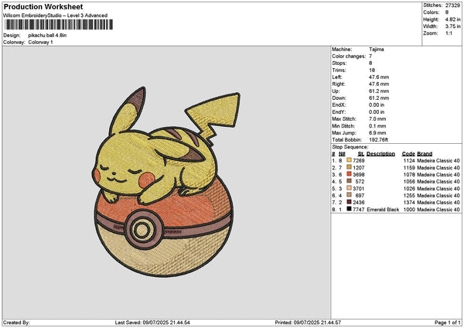464x328 pixels.
Task: Click the Machine value Tajima
Action: pyautogui.click(x=377, y=50)
